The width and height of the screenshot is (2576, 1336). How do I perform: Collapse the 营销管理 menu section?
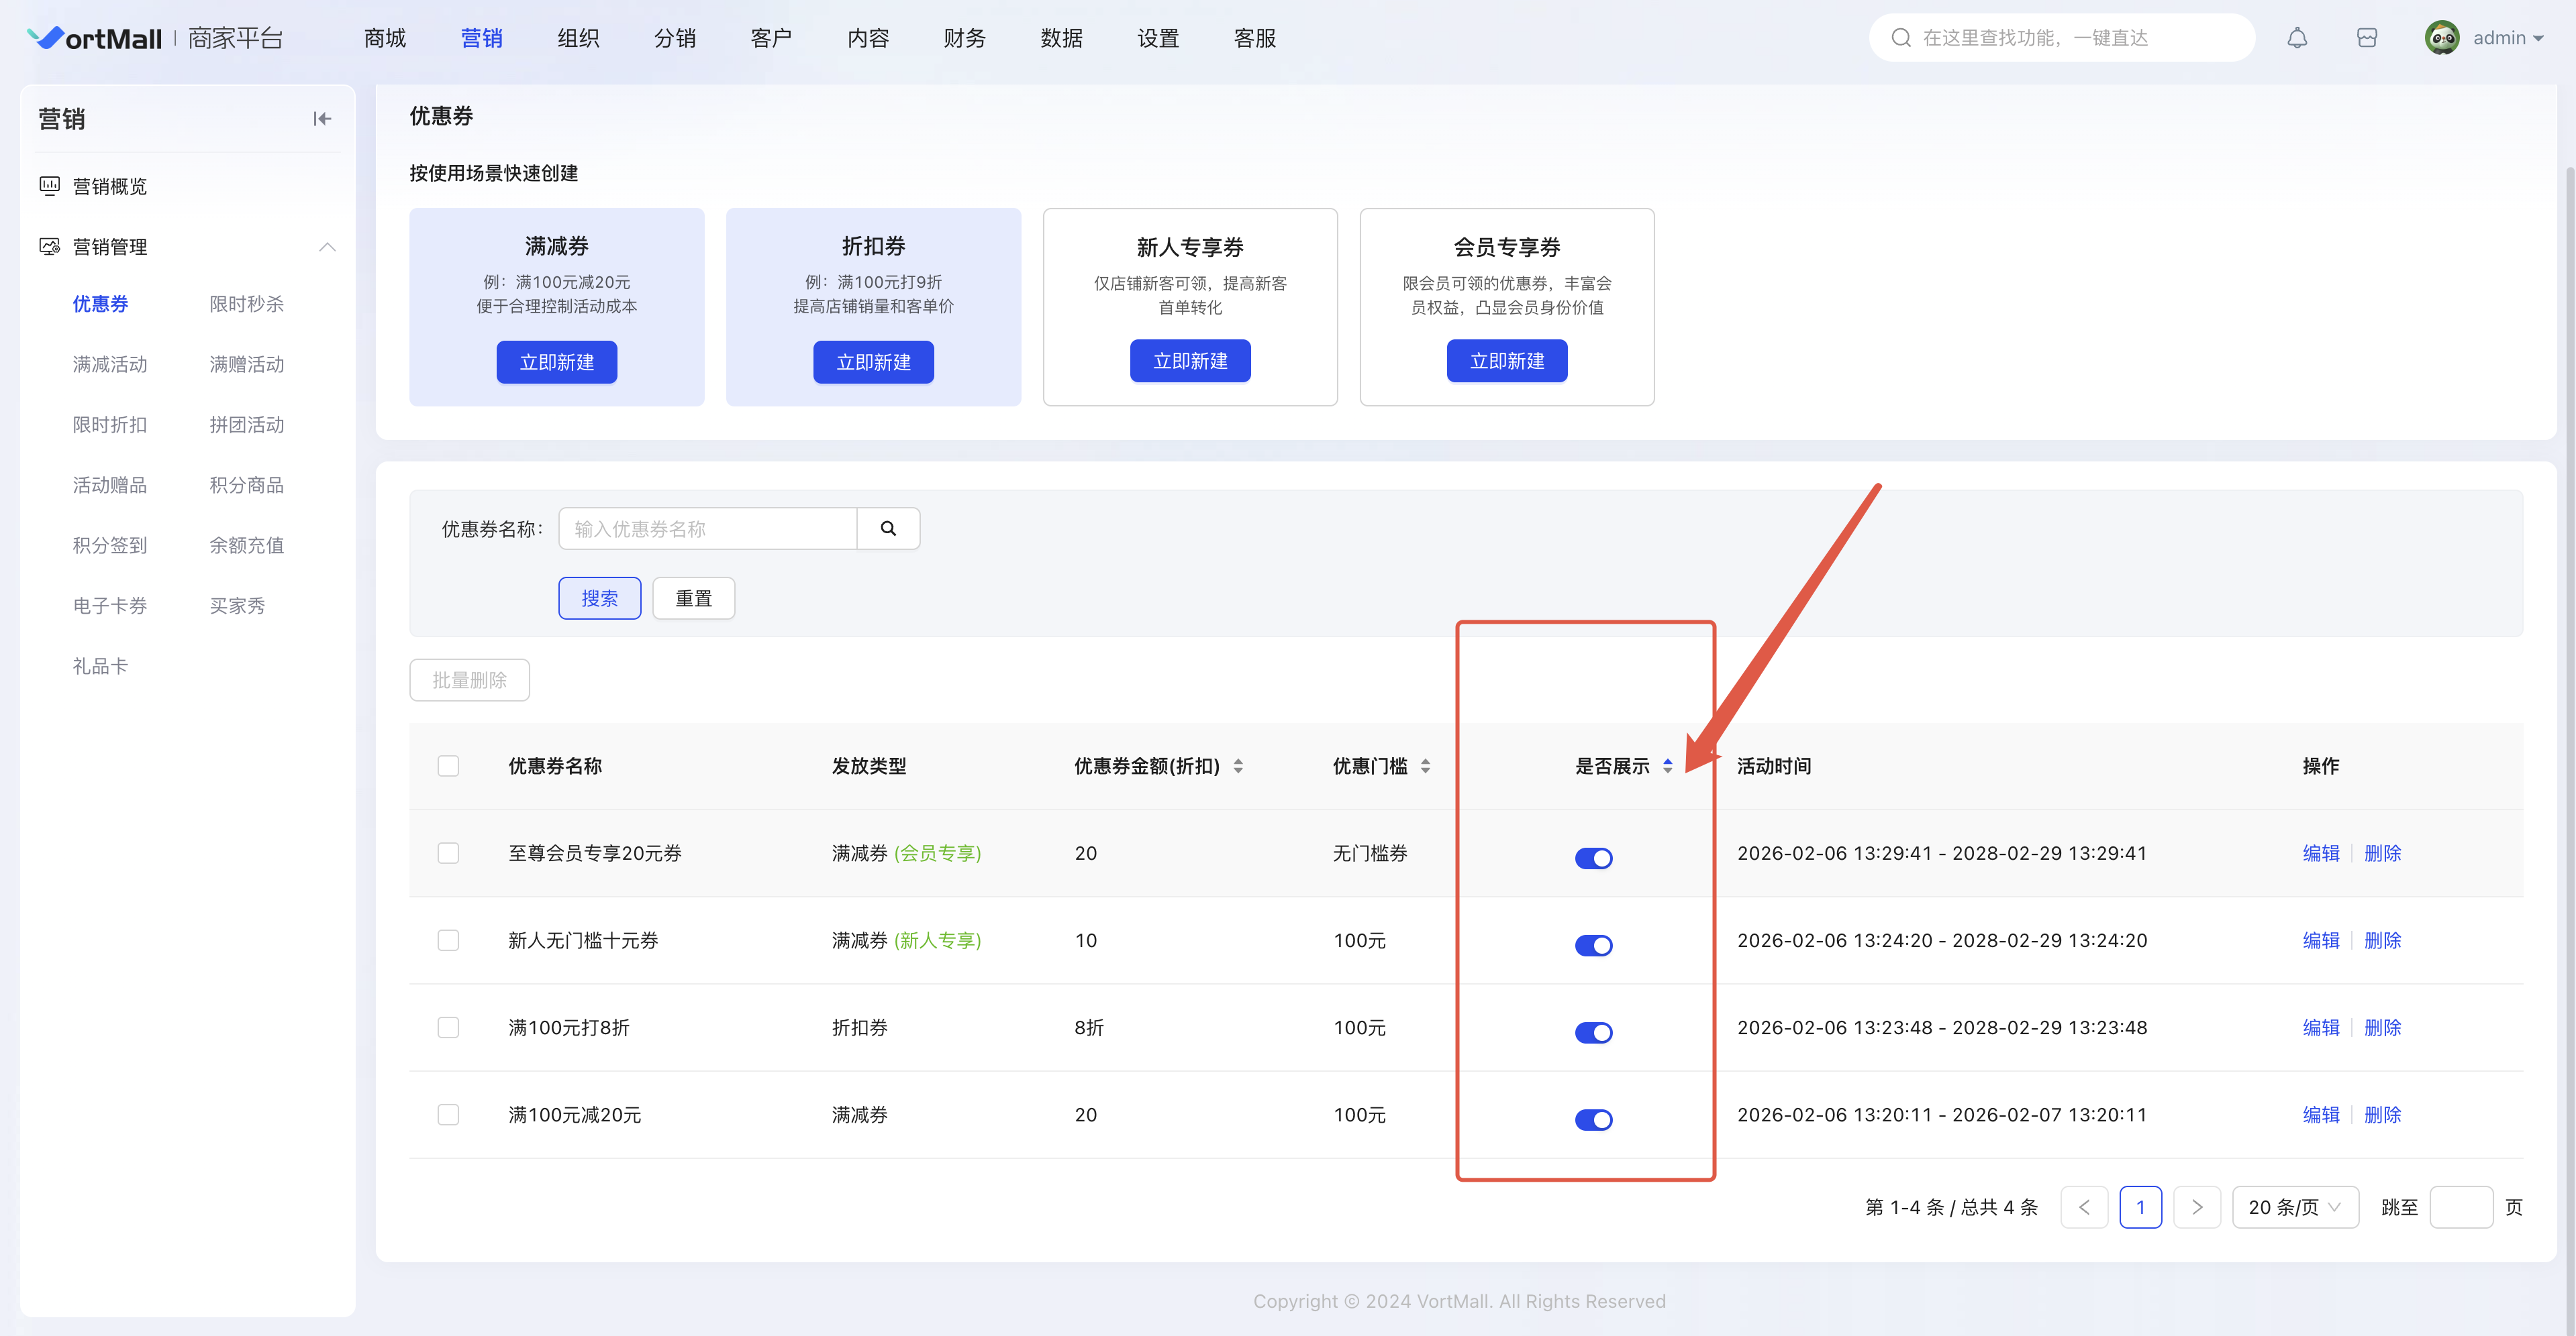(x=326, y=247)
